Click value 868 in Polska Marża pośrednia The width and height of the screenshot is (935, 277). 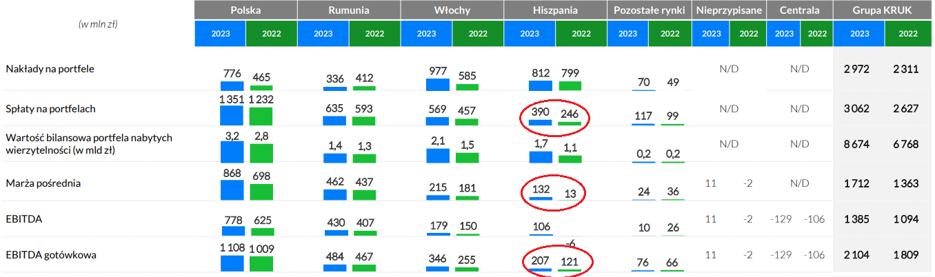[232, 175]
